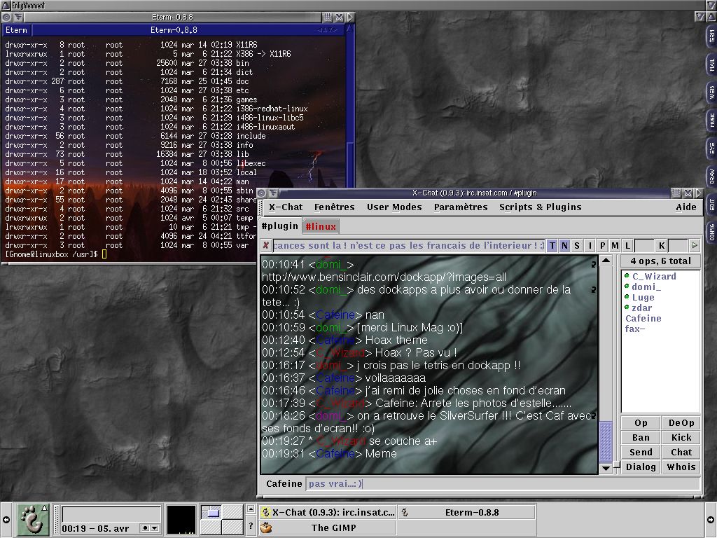Click the chat scrollbar down arrow
This screenshot has height=538, width=717.
606,468
